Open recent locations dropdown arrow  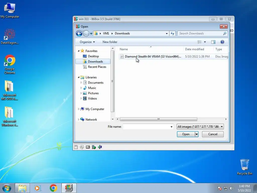[x=91, y=34]
